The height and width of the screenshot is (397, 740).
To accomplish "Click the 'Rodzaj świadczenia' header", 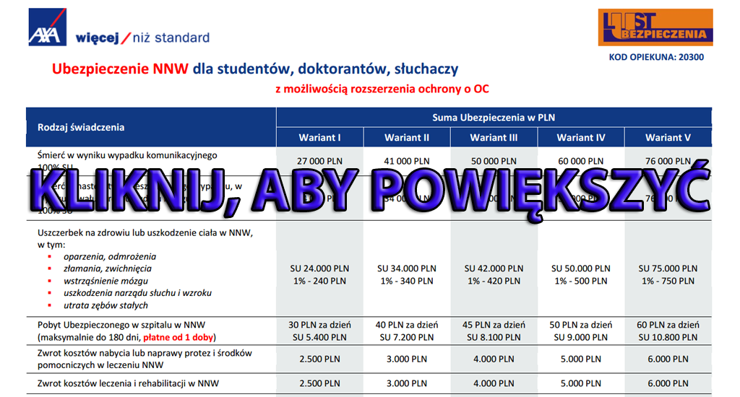I will pos(81,127).
